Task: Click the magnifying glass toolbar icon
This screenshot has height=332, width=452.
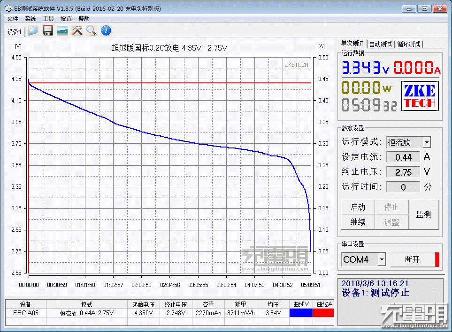Action: [x=92, y=30]
